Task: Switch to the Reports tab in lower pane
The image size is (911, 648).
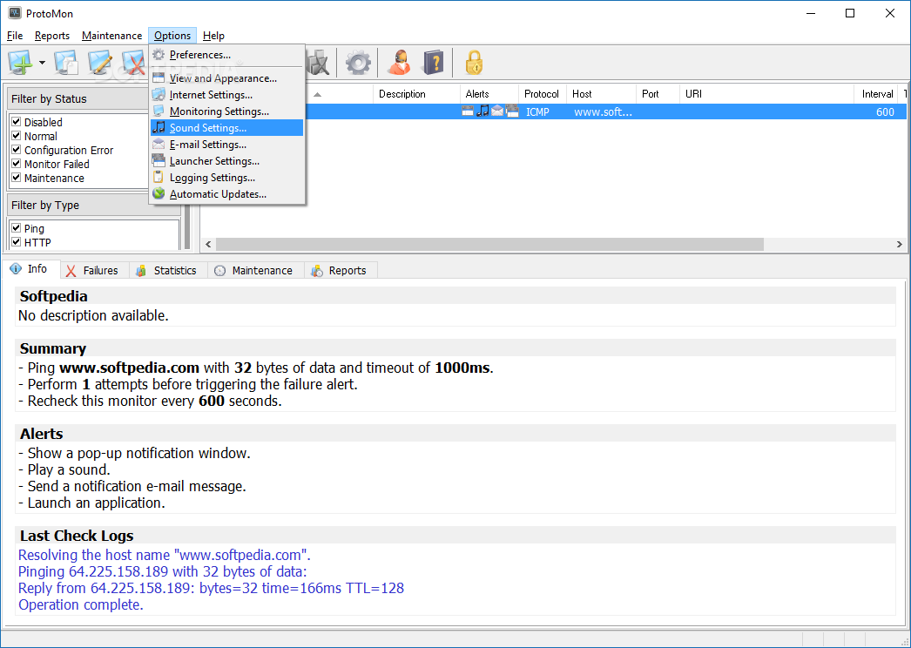Action: (x=341, y=270)
